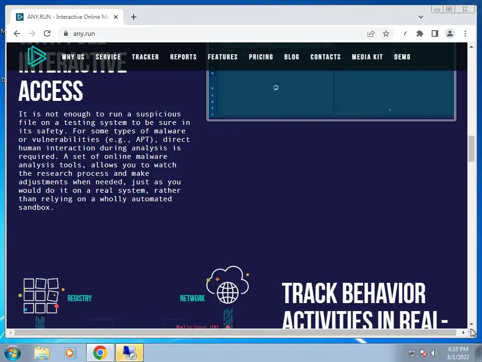482x362 pixels.
Task: Share this page using the share icon
Action: pos(371,33)
